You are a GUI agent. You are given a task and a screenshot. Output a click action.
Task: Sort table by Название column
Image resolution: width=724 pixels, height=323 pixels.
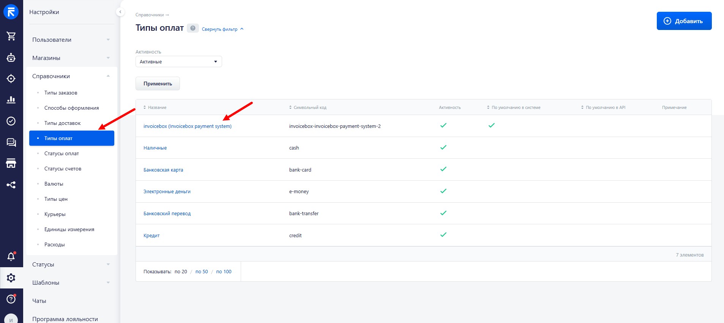(155, 107)
